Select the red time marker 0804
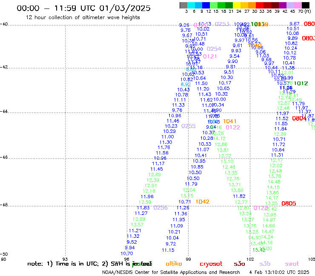315x276 pixels. coord(299,118)
